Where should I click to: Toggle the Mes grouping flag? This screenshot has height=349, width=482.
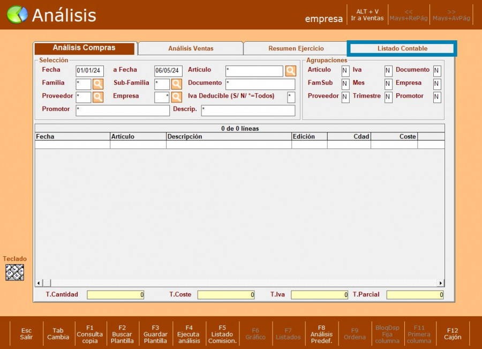388,84
